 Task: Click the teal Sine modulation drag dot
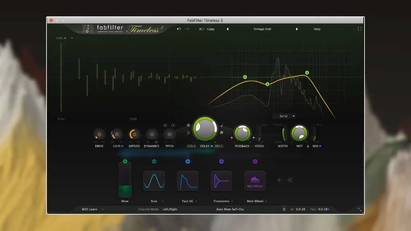154,162
